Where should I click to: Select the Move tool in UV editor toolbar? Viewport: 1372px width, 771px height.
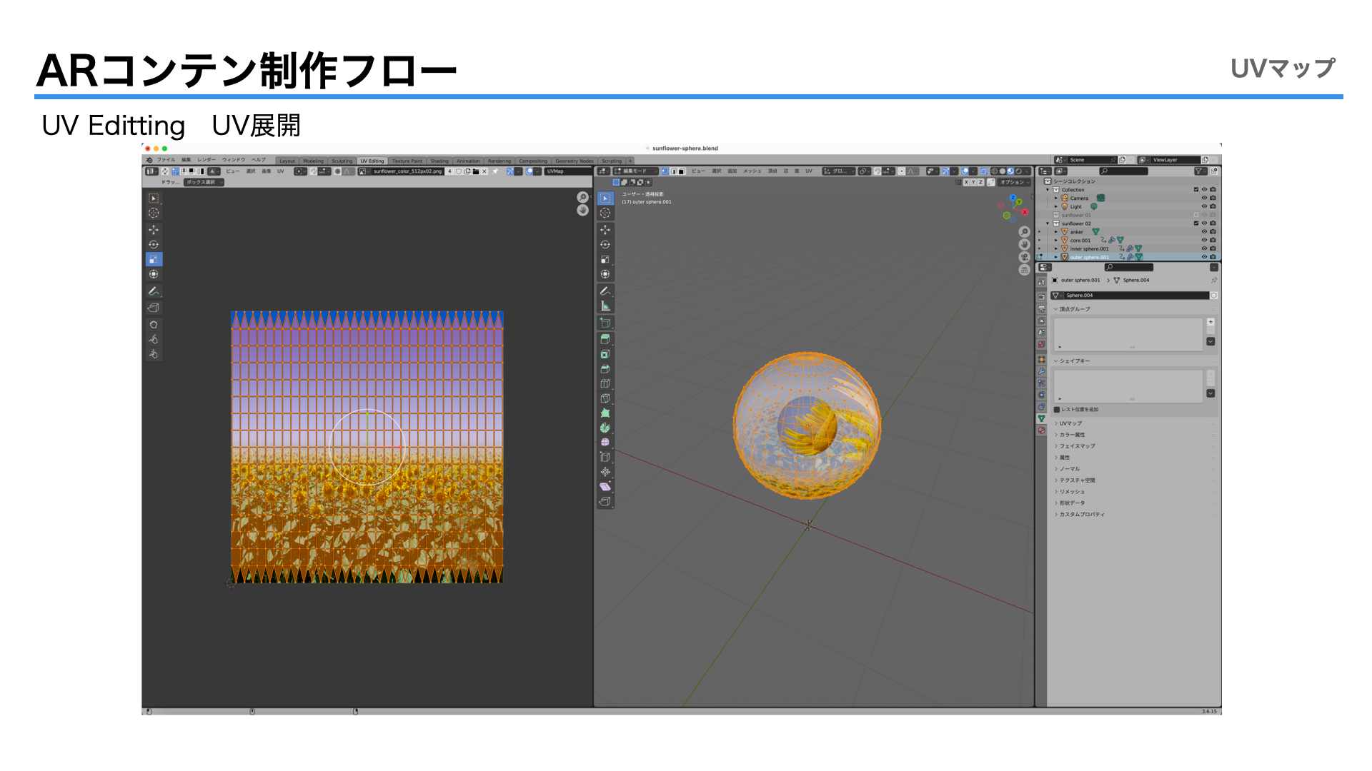click(x=154, y=230)
